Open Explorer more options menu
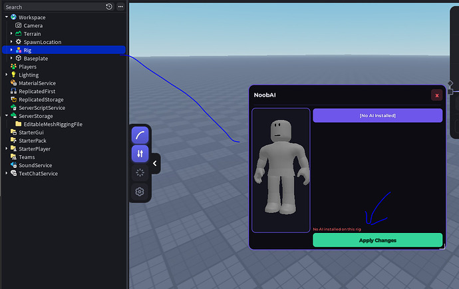This screenshot has height=289, width=459. point(120,7)
